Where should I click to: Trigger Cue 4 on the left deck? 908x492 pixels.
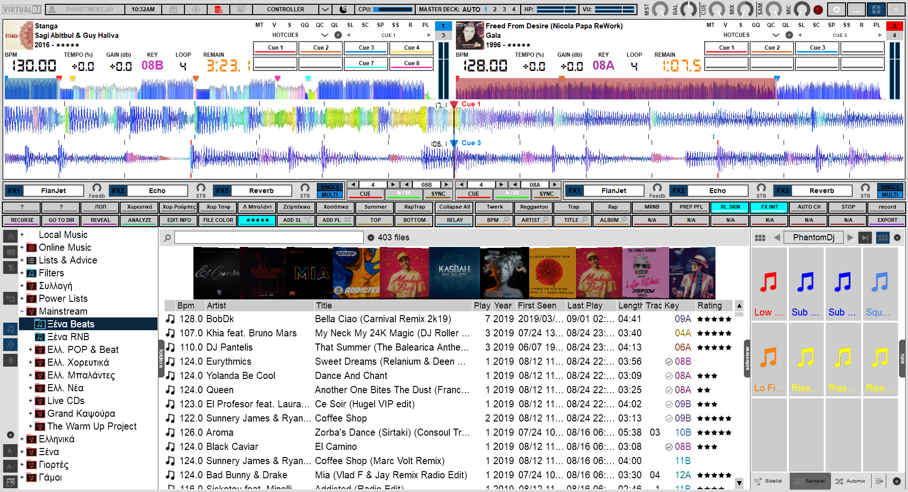[411, 48]
